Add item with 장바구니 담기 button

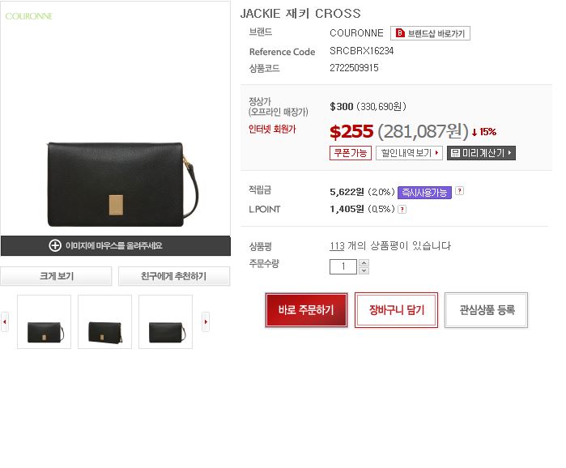(x=396, y=310)
